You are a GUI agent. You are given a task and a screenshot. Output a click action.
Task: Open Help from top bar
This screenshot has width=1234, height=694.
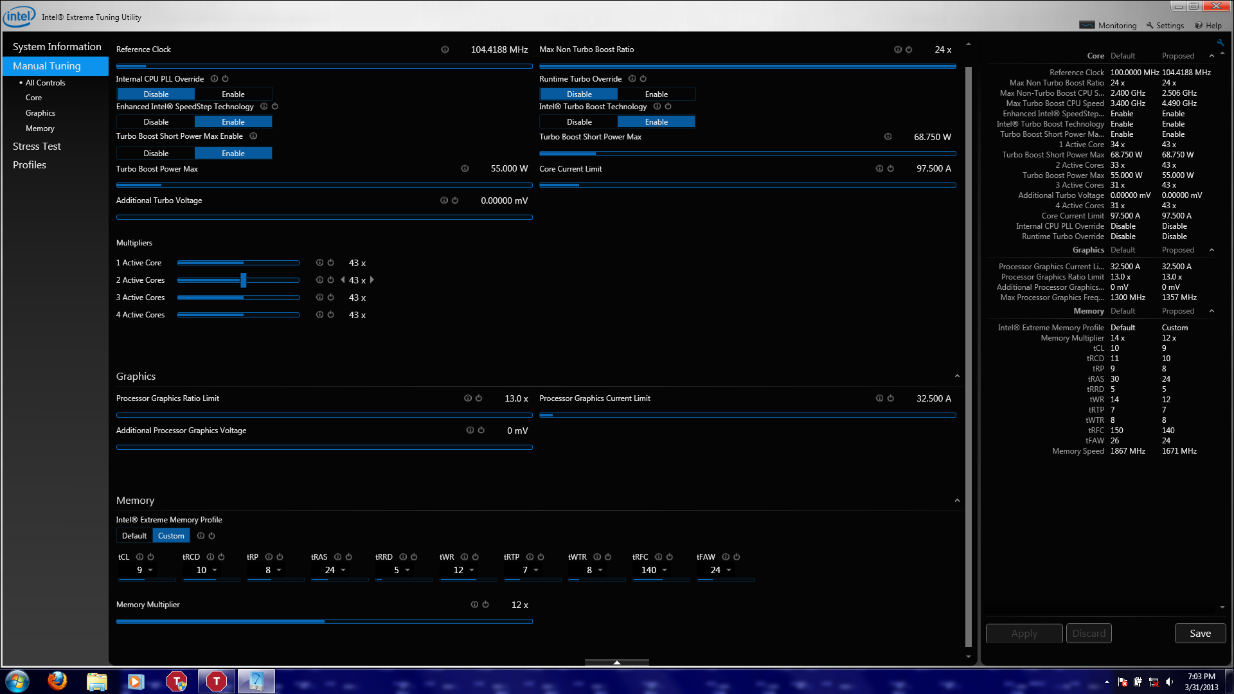1208,26
